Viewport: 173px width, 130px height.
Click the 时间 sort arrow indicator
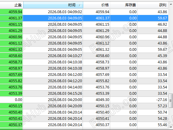[x=80, y=5]
